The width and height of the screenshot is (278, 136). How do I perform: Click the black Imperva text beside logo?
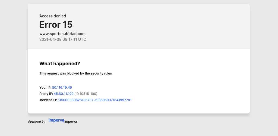point(71,122)
